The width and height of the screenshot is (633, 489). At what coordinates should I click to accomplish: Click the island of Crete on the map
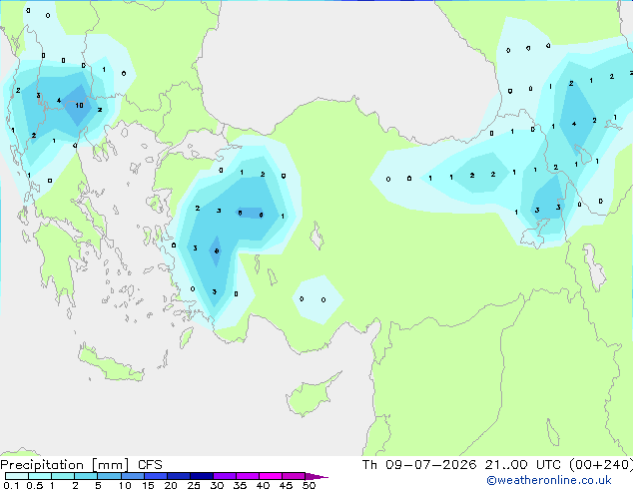pyautogui.click(x=111, y=363)
